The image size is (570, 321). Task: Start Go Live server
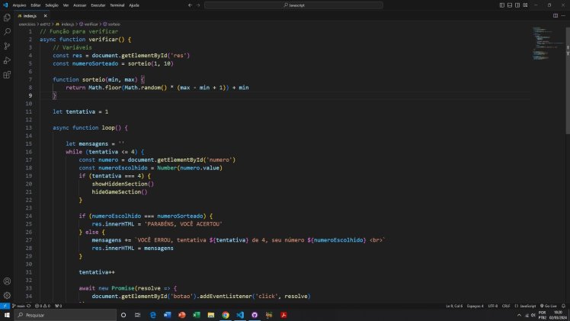coord(549,306)
